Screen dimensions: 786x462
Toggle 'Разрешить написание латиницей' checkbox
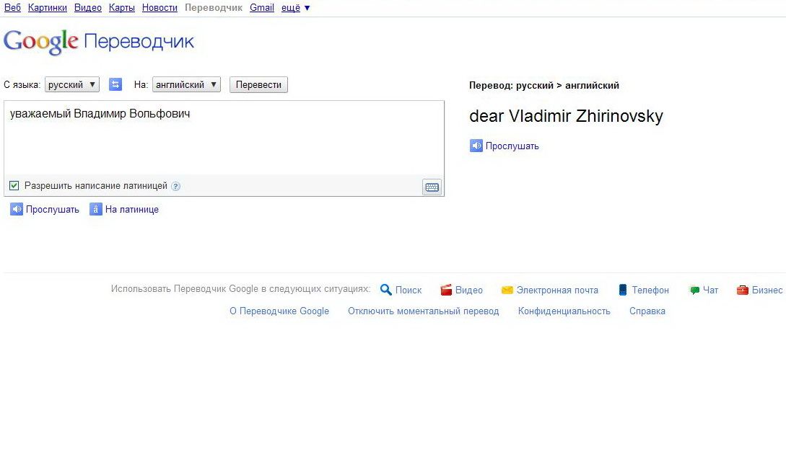14,186
